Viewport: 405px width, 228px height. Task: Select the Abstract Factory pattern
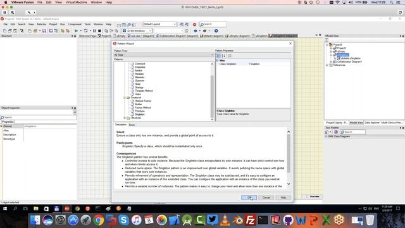[x=144, y=101]
